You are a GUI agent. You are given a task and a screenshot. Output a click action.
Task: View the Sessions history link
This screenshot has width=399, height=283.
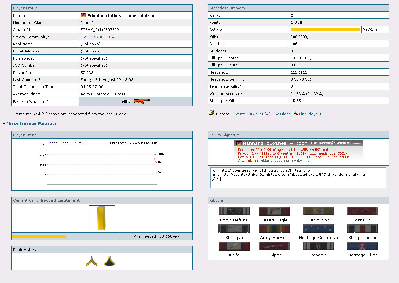click(x=282, y=114)
